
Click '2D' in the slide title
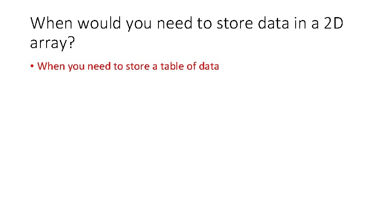click(334, 23)
